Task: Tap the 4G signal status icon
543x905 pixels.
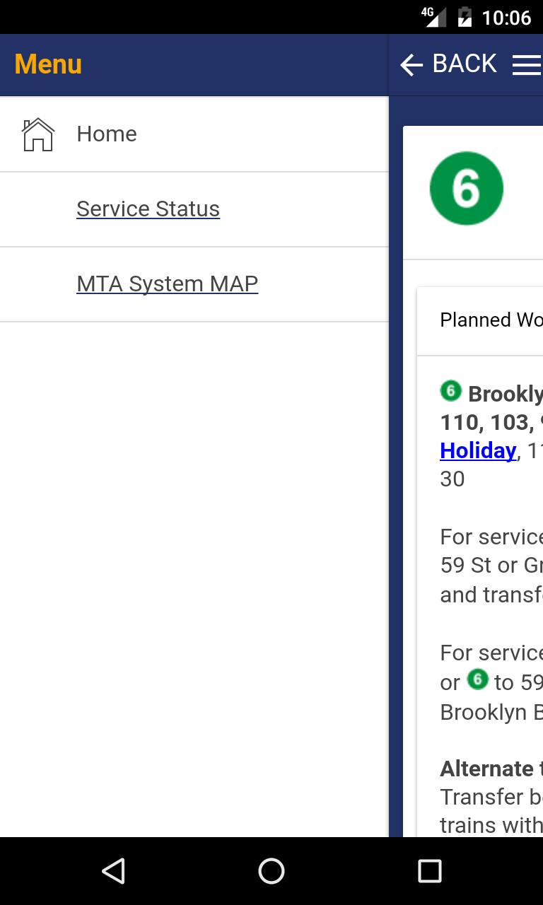Action: [x=433, y=17]
